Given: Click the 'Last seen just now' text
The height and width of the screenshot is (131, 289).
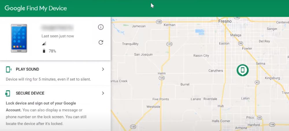Looking at the screenshot, I should pyautogui.click(x=58, y=36).
